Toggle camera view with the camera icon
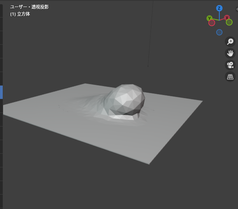Screen dimensions: 238x209 coord(230,65)
